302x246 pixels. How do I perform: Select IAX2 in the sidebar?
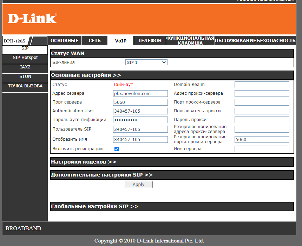click(25, 67)
